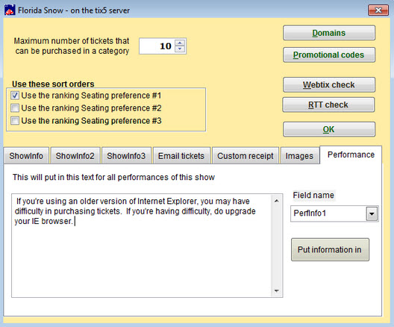
Task: Click the Promotional codes button
Action: [329, 54]
